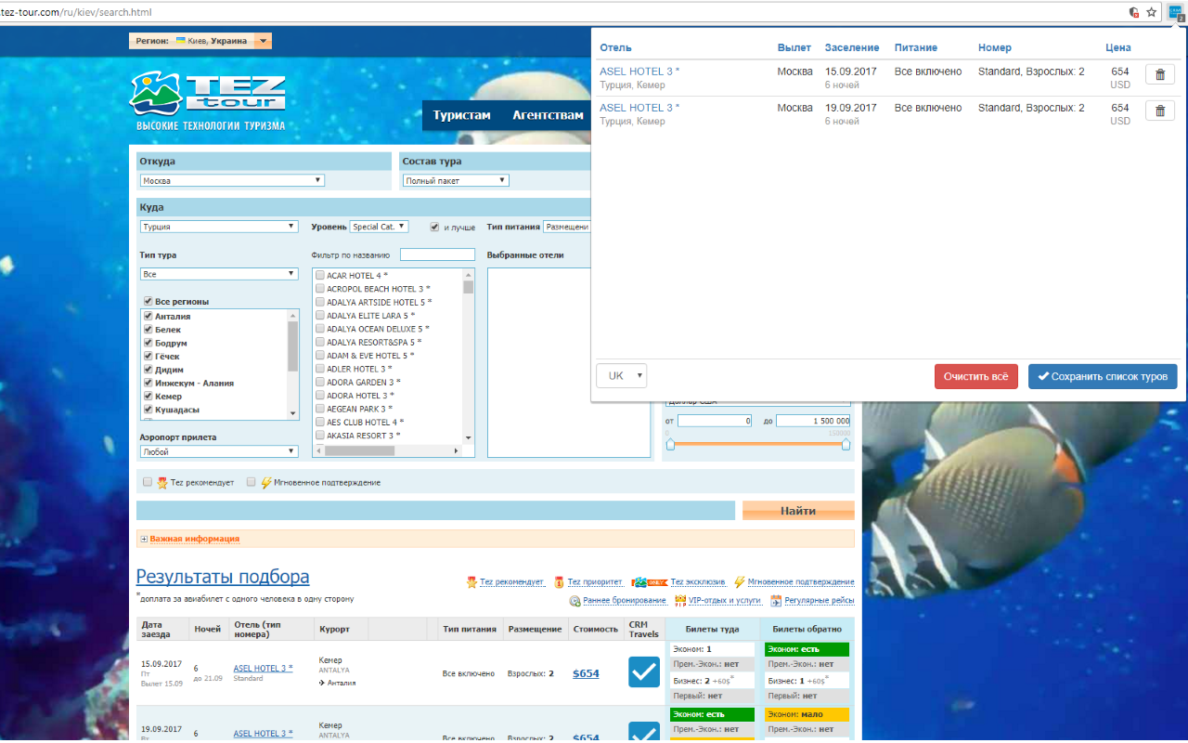Uncheck the Кемер region checkbox

[148, 396]
